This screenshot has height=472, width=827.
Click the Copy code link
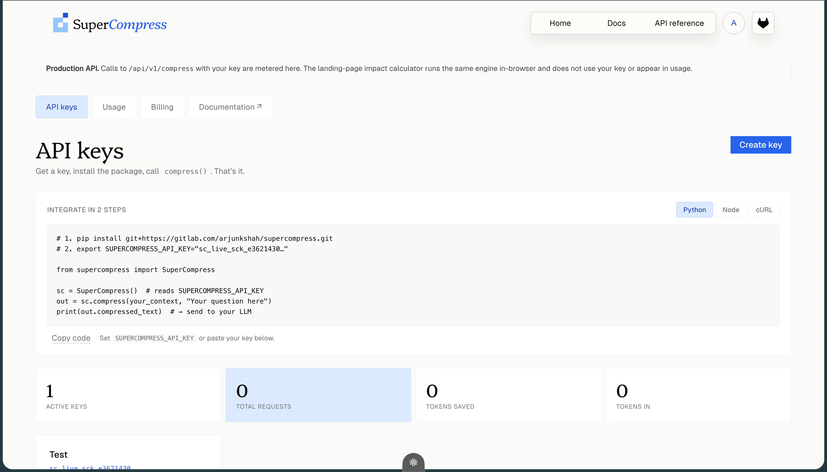pos(71,338)
